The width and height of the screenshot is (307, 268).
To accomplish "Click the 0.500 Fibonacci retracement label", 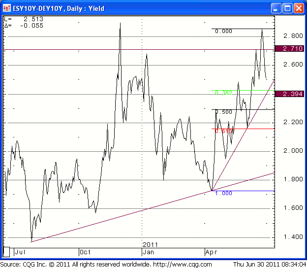I will 223,112.
